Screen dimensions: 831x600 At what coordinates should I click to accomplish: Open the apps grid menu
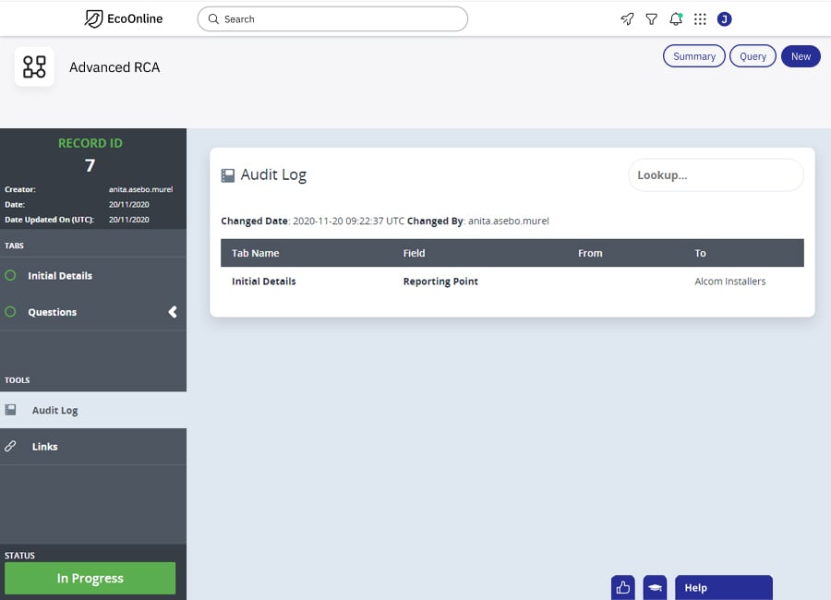pos(700,18)
